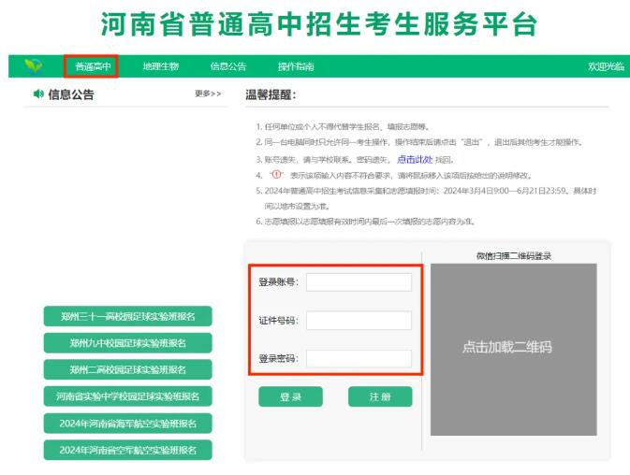
Task: Open 2024年河南省空军航空实验班报名
Action: point(127,450)
